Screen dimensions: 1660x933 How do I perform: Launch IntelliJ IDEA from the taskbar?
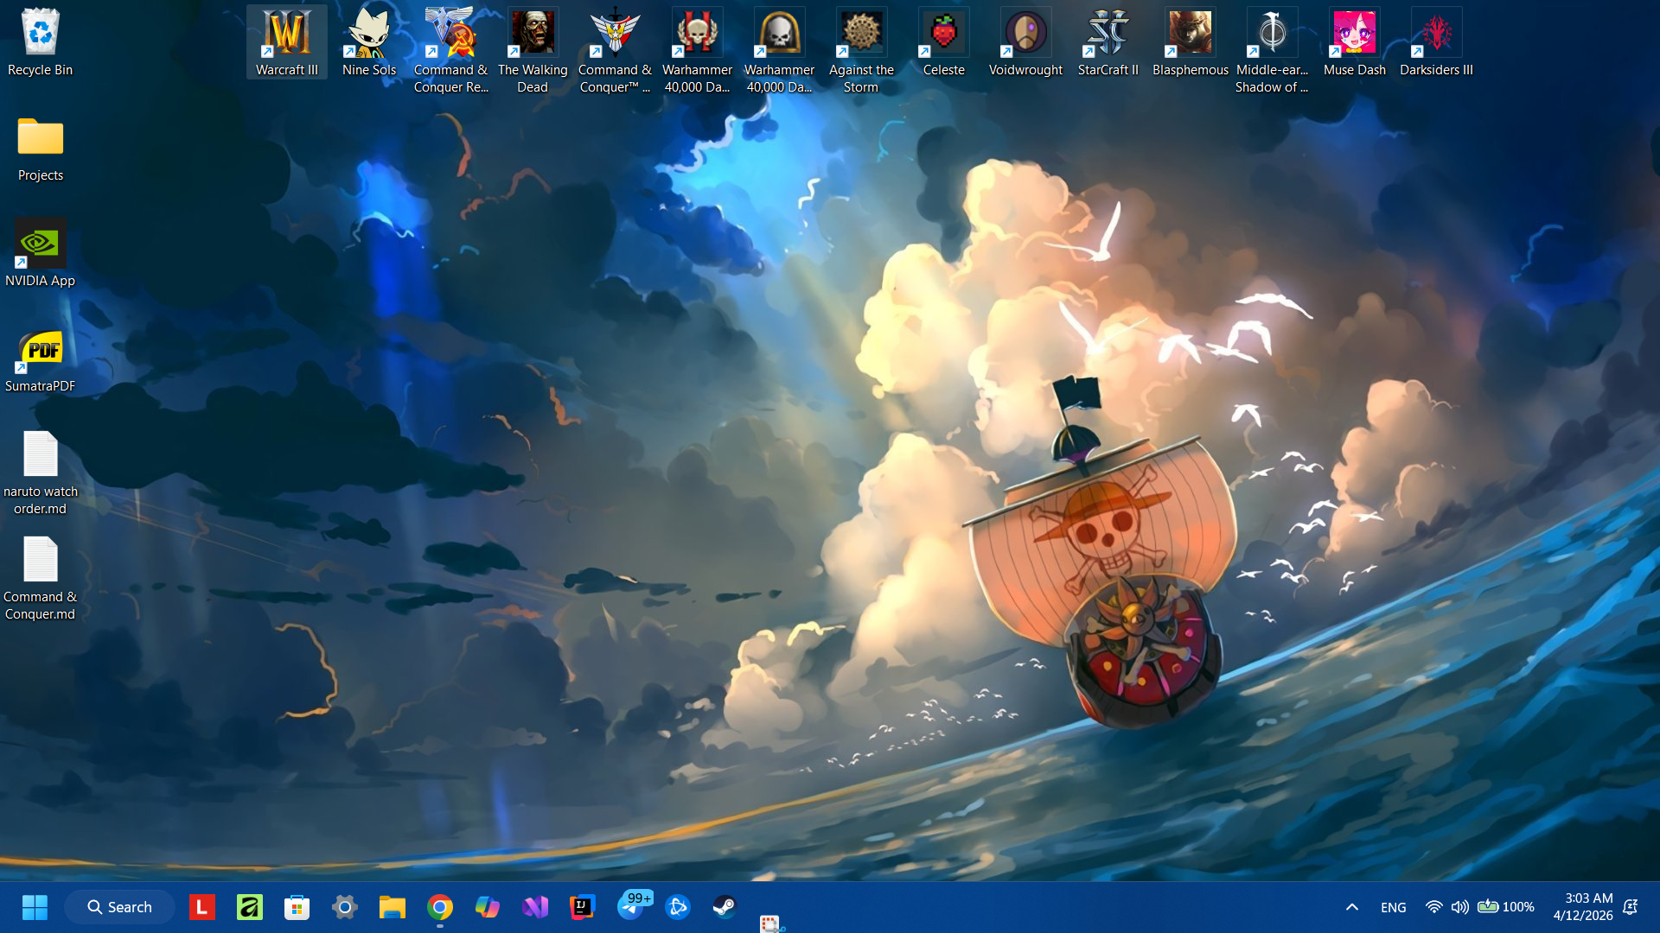pyautogui.click(x=582, y=907)
